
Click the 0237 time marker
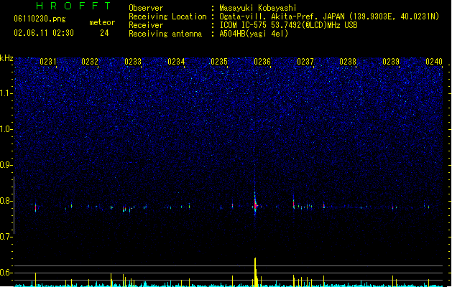[305, 62]
